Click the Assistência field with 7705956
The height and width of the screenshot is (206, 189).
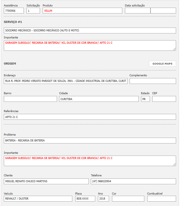coord(14,11)
